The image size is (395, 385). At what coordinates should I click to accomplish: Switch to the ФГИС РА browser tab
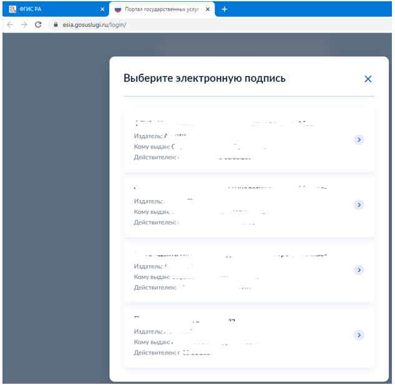[x=56, y=9]
